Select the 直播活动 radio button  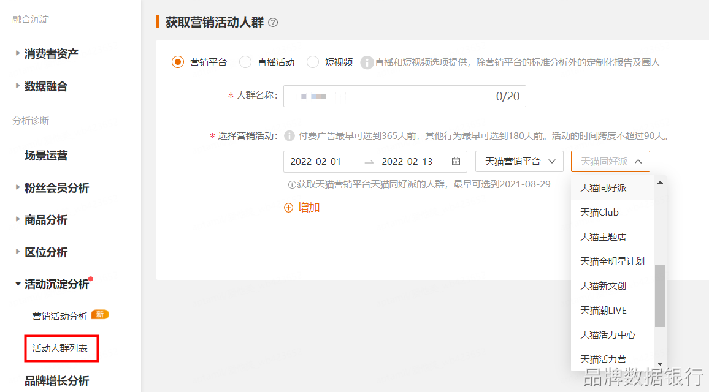[x=245, y=62]
